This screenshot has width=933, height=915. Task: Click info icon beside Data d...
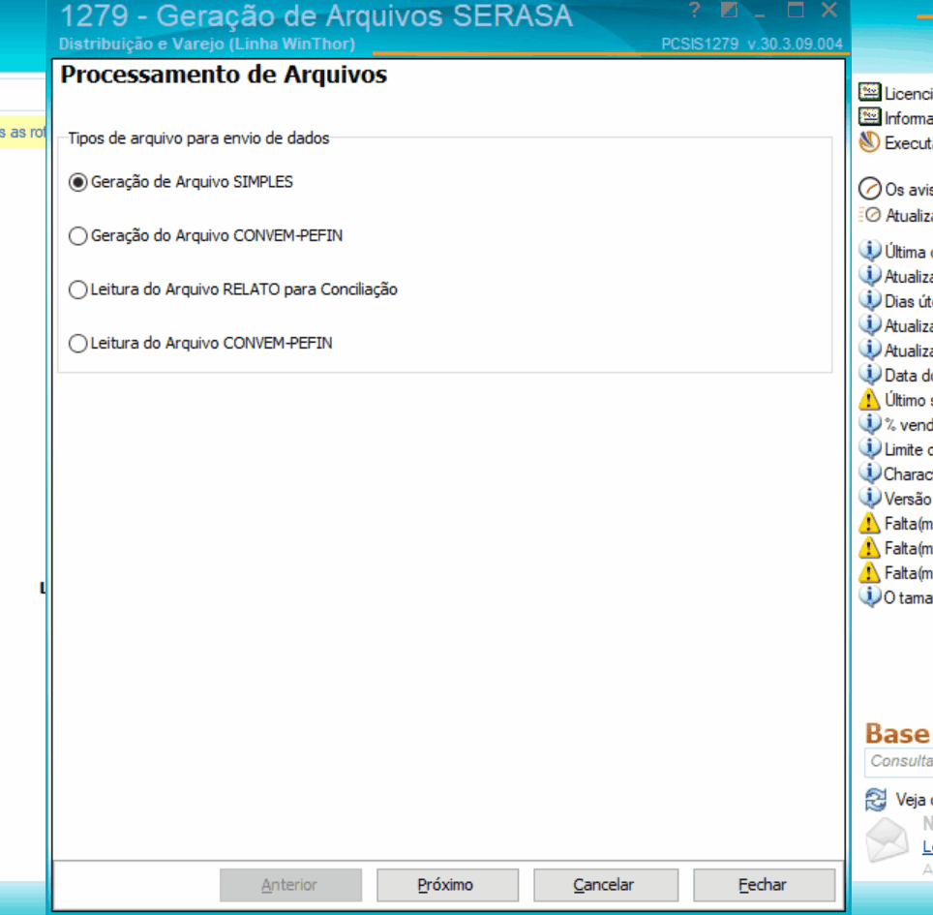pos(870,374)
